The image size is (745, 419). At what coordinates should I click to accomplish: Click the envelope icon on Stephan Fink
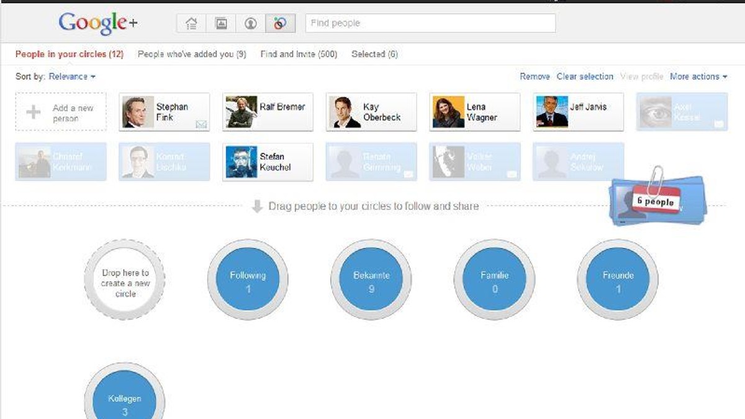[x=201, y=125]
